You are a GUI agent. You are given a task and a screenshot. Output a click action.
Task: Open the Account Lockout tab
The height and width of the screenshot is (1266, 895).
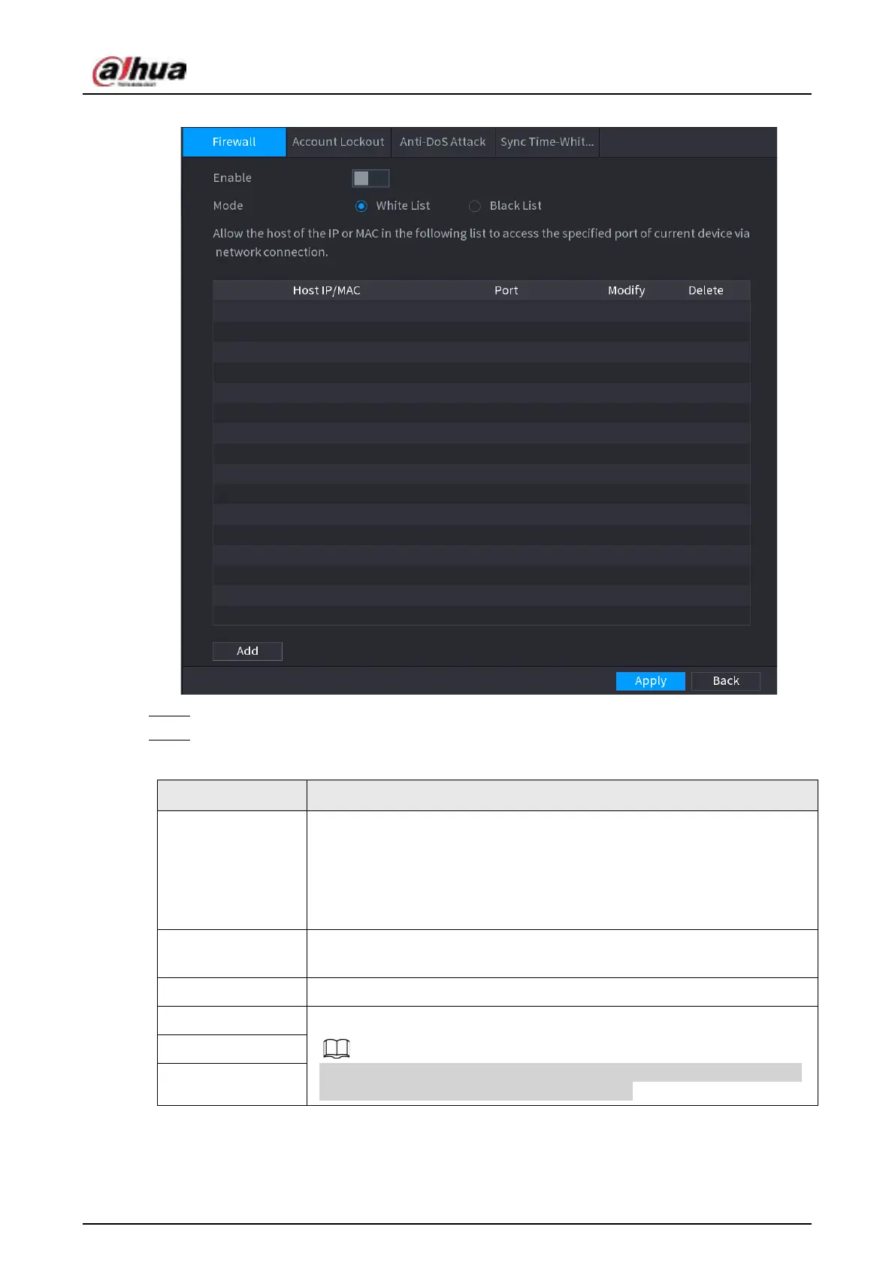(338, 142)
